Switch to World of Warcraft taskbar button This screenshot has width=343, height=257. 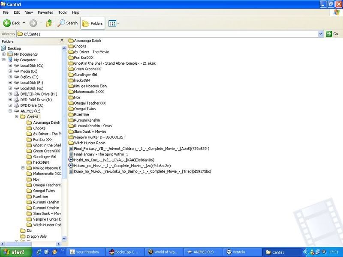(x=164, y=252)
